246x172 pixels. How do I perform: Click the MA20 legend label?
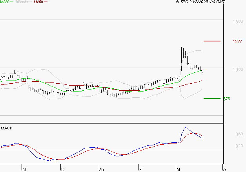coord(5,2)
